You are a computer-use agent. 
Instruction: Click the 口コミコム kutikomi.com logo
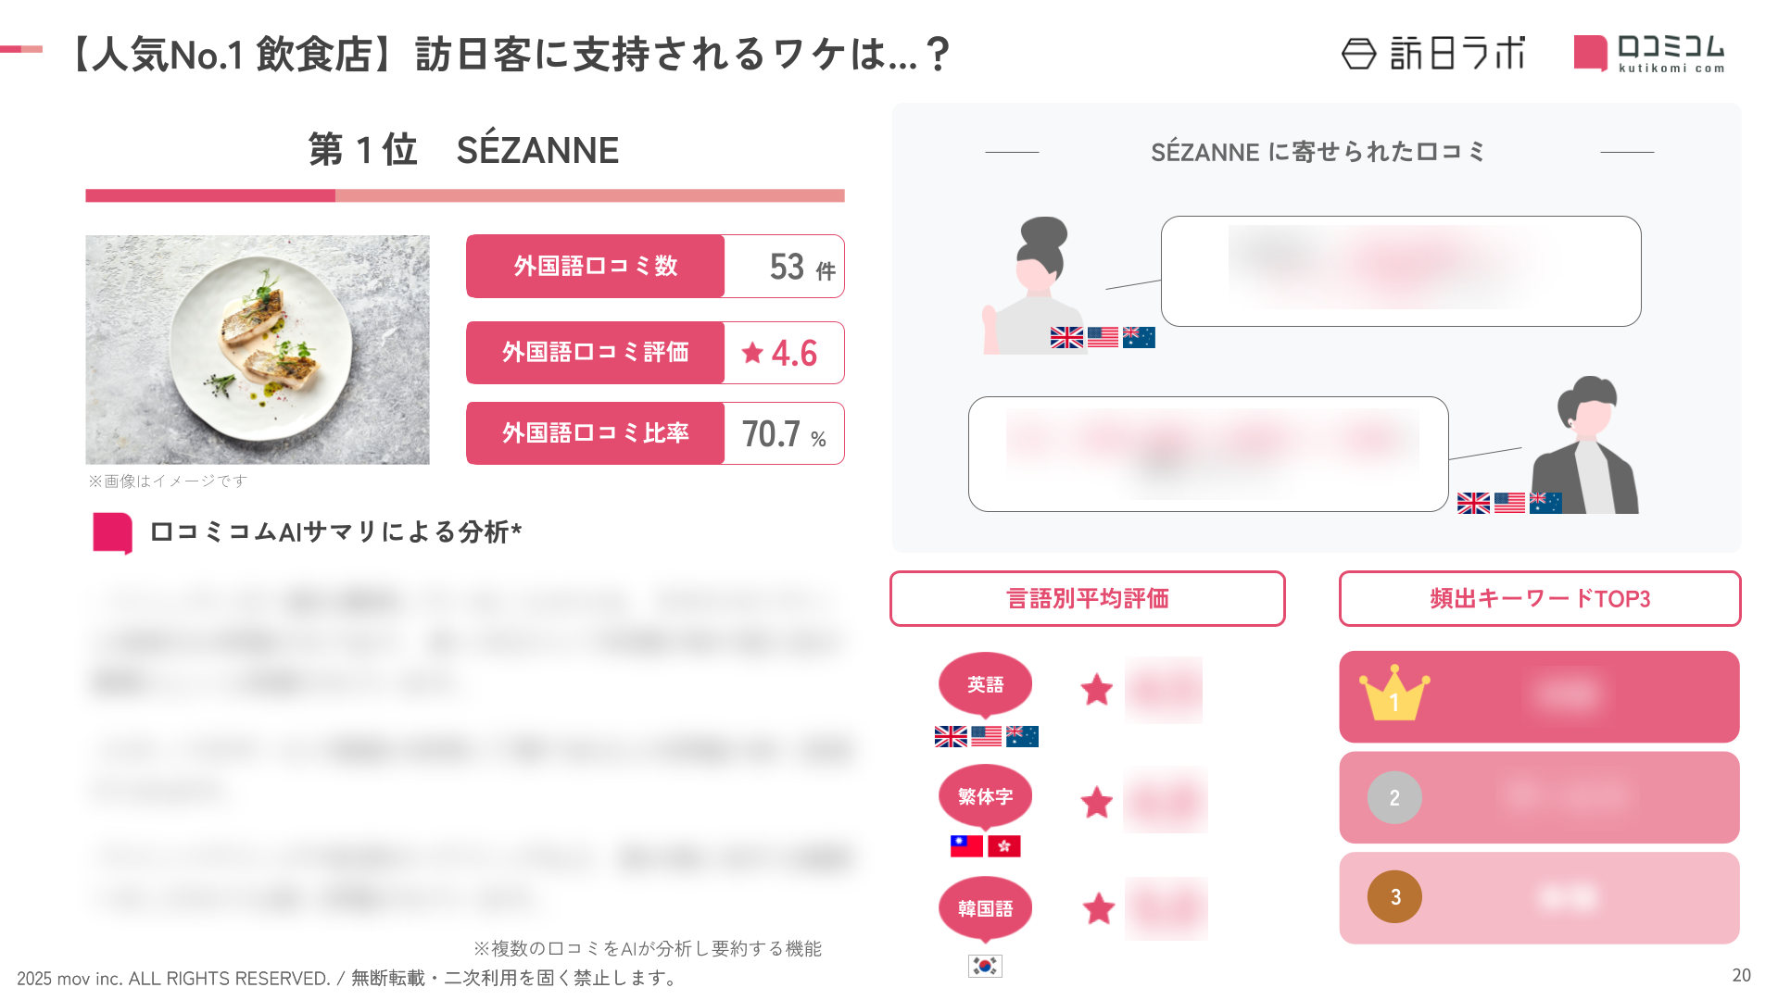(1649, 54)
